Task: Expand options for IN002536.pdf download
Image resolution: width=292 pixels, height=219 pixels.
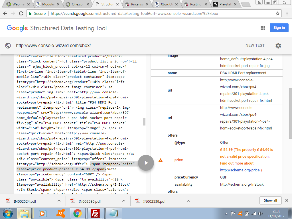Action: (124, 201)
